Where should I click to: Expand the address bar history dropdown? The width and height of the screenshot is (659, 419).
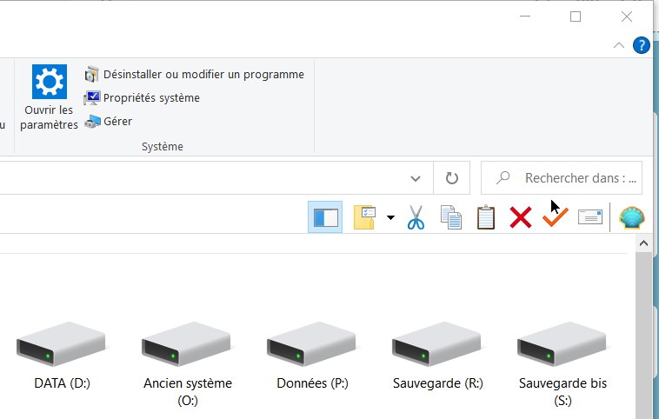[416, 178]
